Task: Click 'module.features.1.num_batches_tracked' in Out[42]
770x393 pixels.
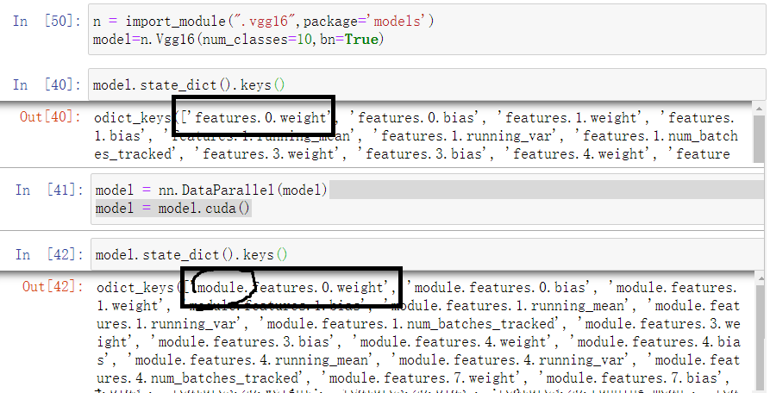Action: tap(410, 324)
